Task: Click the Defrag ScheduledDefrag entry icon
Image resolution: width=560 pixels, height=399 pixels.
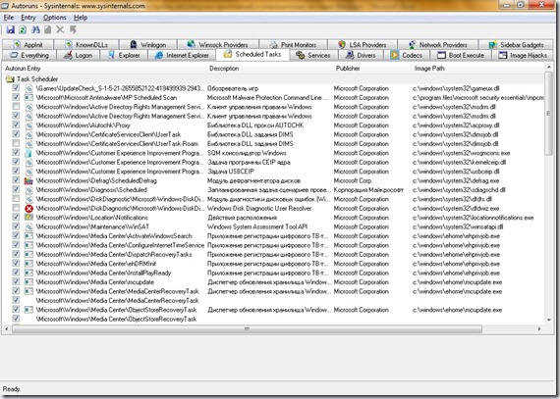Action: (28, 180)
